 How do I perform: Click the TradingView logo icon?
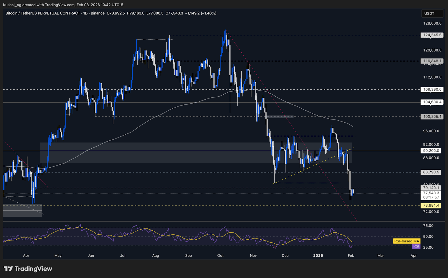(8, 269)
